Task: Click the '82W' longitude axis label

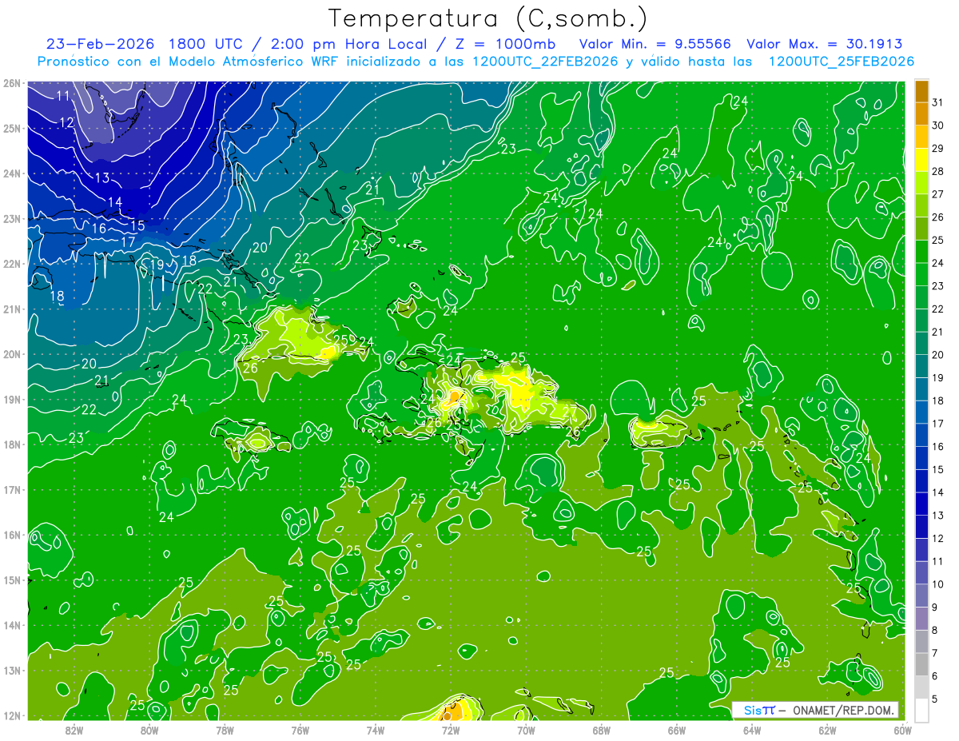Action: click(74, 729)
